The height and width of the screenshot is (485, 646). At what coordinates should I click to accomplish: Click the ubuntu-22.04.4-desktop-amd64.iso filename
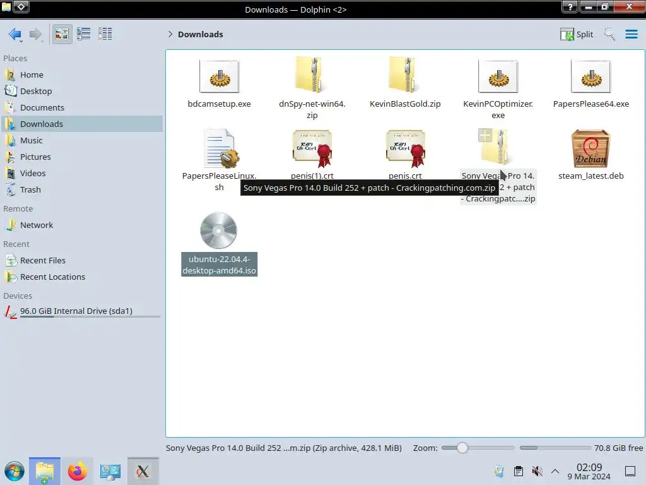[219, 265]
